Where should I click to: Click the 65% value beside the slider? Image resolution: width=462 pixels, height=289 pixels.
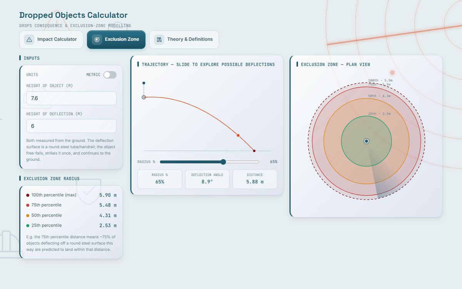coord(273,162)
